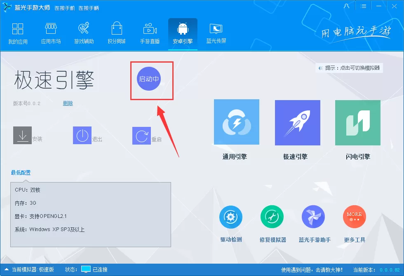Click 系统：Windows XP SP3及以上 line
The width and height of the screenshot is (404, 276).
(50, 229)
